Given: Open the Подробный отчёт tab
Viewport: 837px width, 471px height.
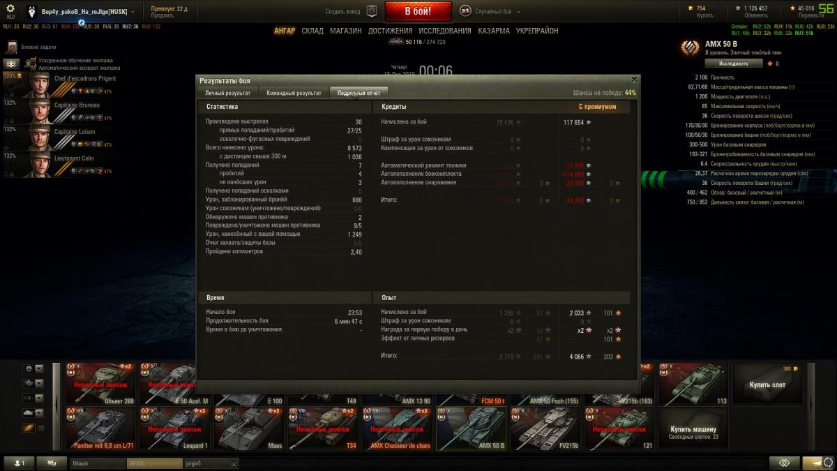Looking at the screenshot, I should pyautogui.click(x=359, y=93).
